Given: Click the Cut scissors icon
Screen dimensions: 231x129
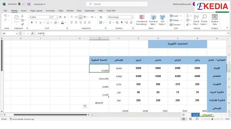Looking at the screenshot, I should click(22, 16).
